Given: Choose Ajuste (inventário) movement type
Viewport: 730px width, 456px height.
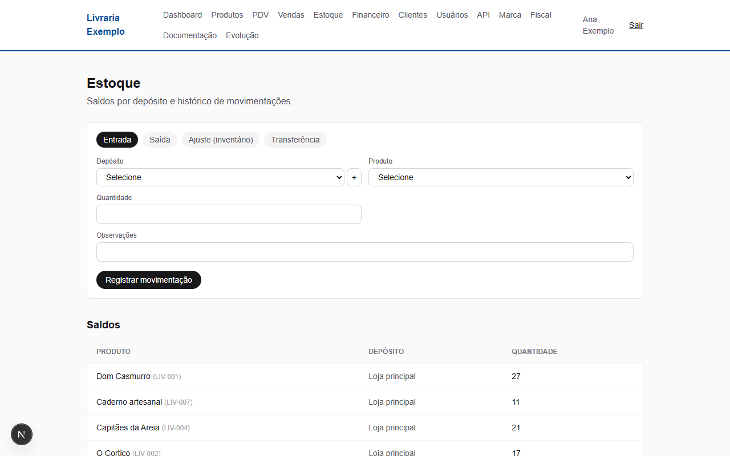Looking at the screenshot, I should coord(221,140).
